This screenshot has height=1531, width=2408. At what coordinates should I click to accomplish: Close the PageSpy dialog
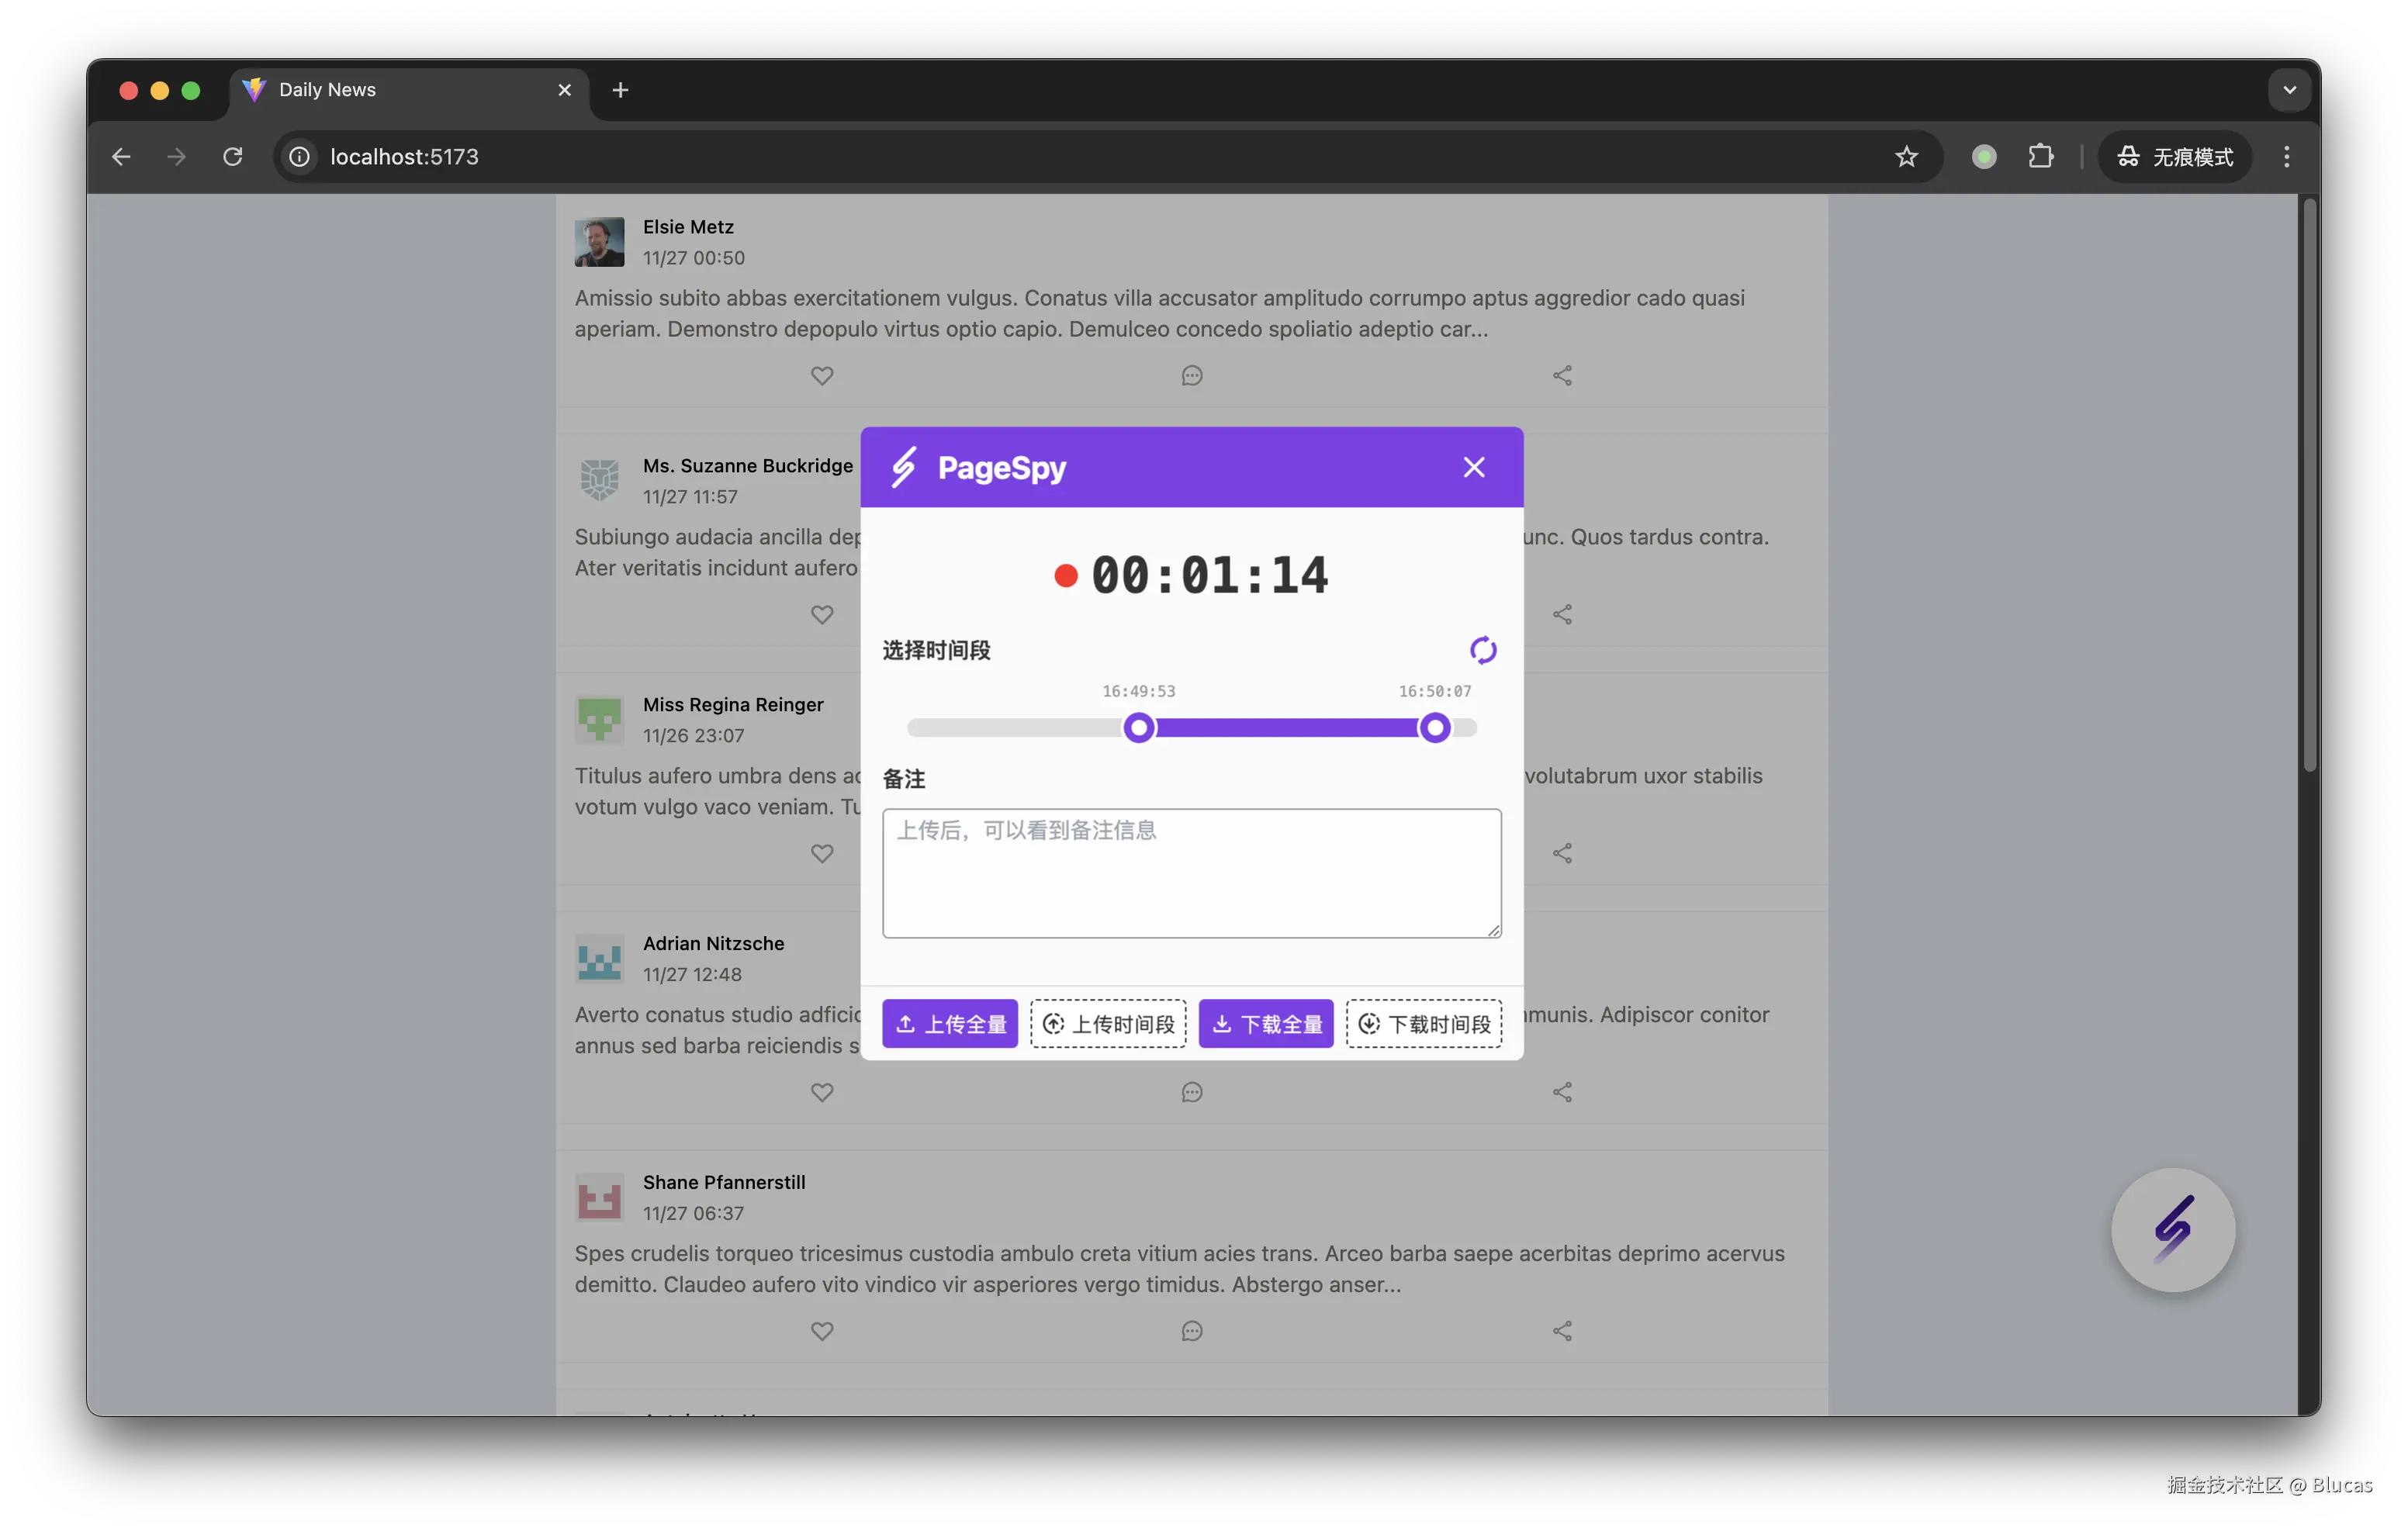[1473, 467]
